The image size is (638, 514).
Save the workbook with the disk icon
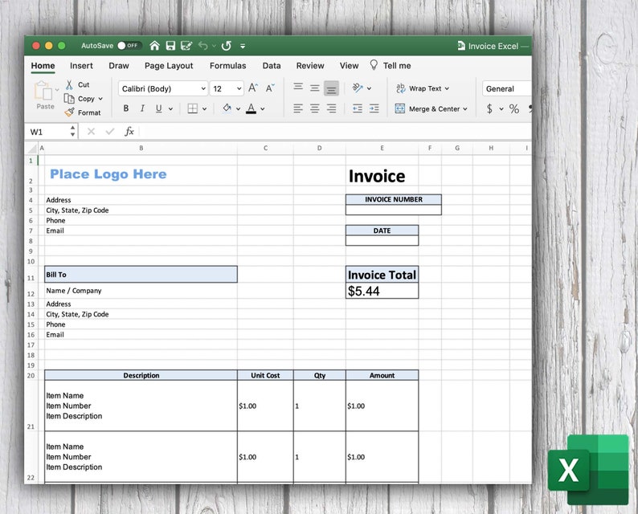pos(170,46)
